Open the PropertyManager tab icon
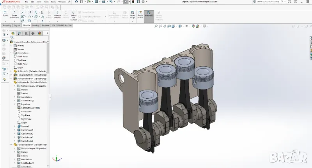The width and height of the screenshot is (312, 168). (x=19, y=34)
